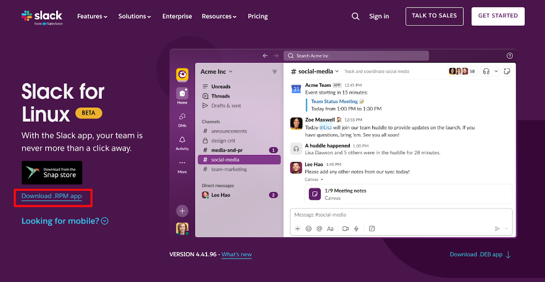Open the More ellipsis icon in sidebar
545x282 pixels.
(x=182, y=163)
